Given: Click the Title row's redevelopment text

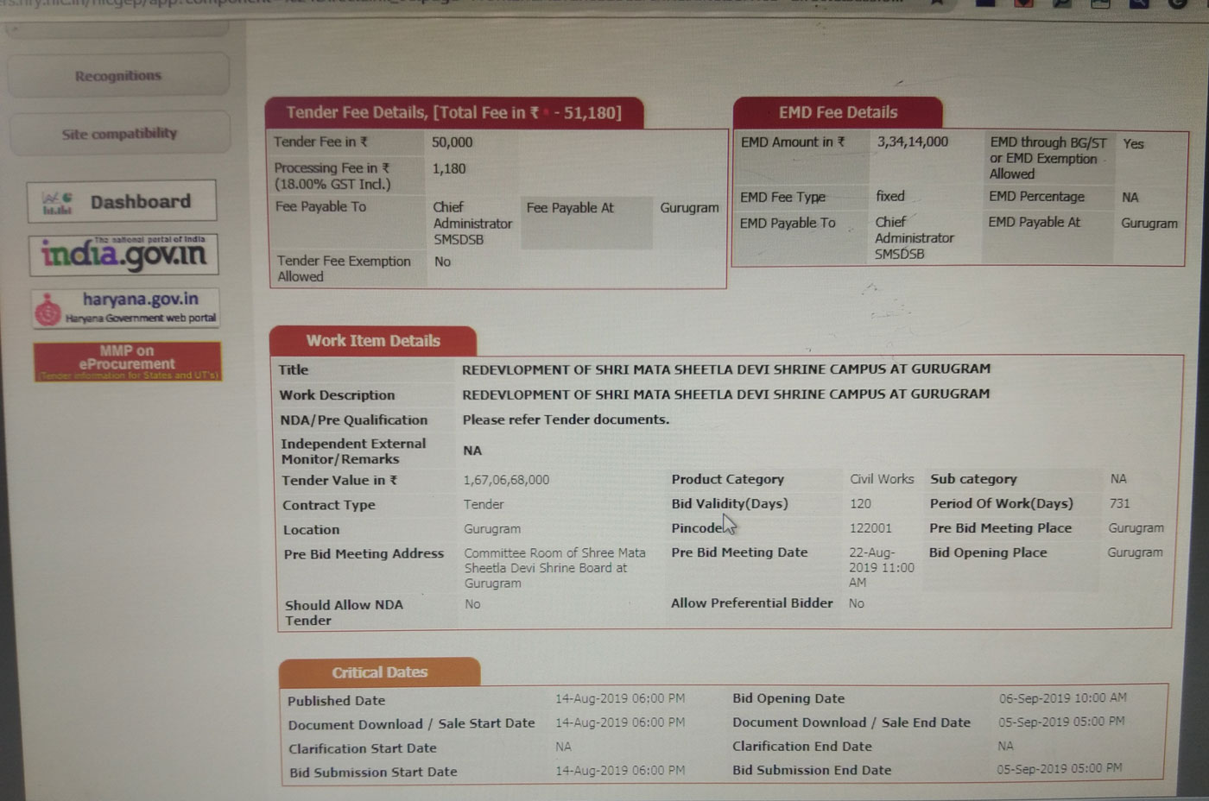Looking at the screenshot, I should [725, 369].
